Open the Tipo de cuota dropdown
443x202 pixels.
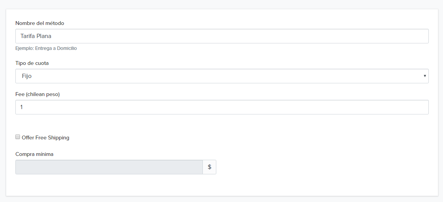click(x=222, y=76)
